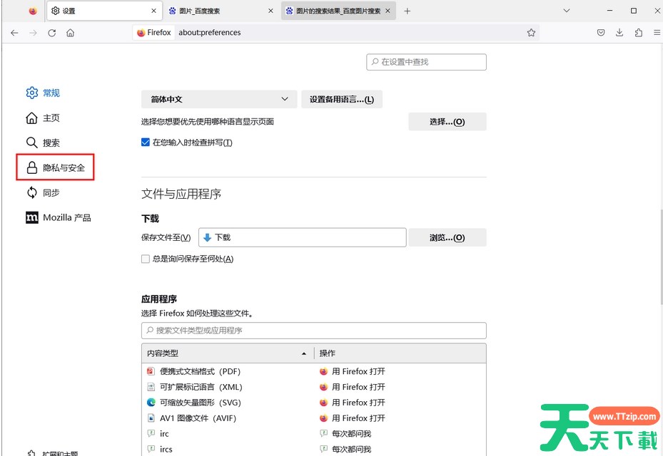Screen dimensions: 663x456
Task: Click the 设置备用语言 button
Action: pos(341,100)
